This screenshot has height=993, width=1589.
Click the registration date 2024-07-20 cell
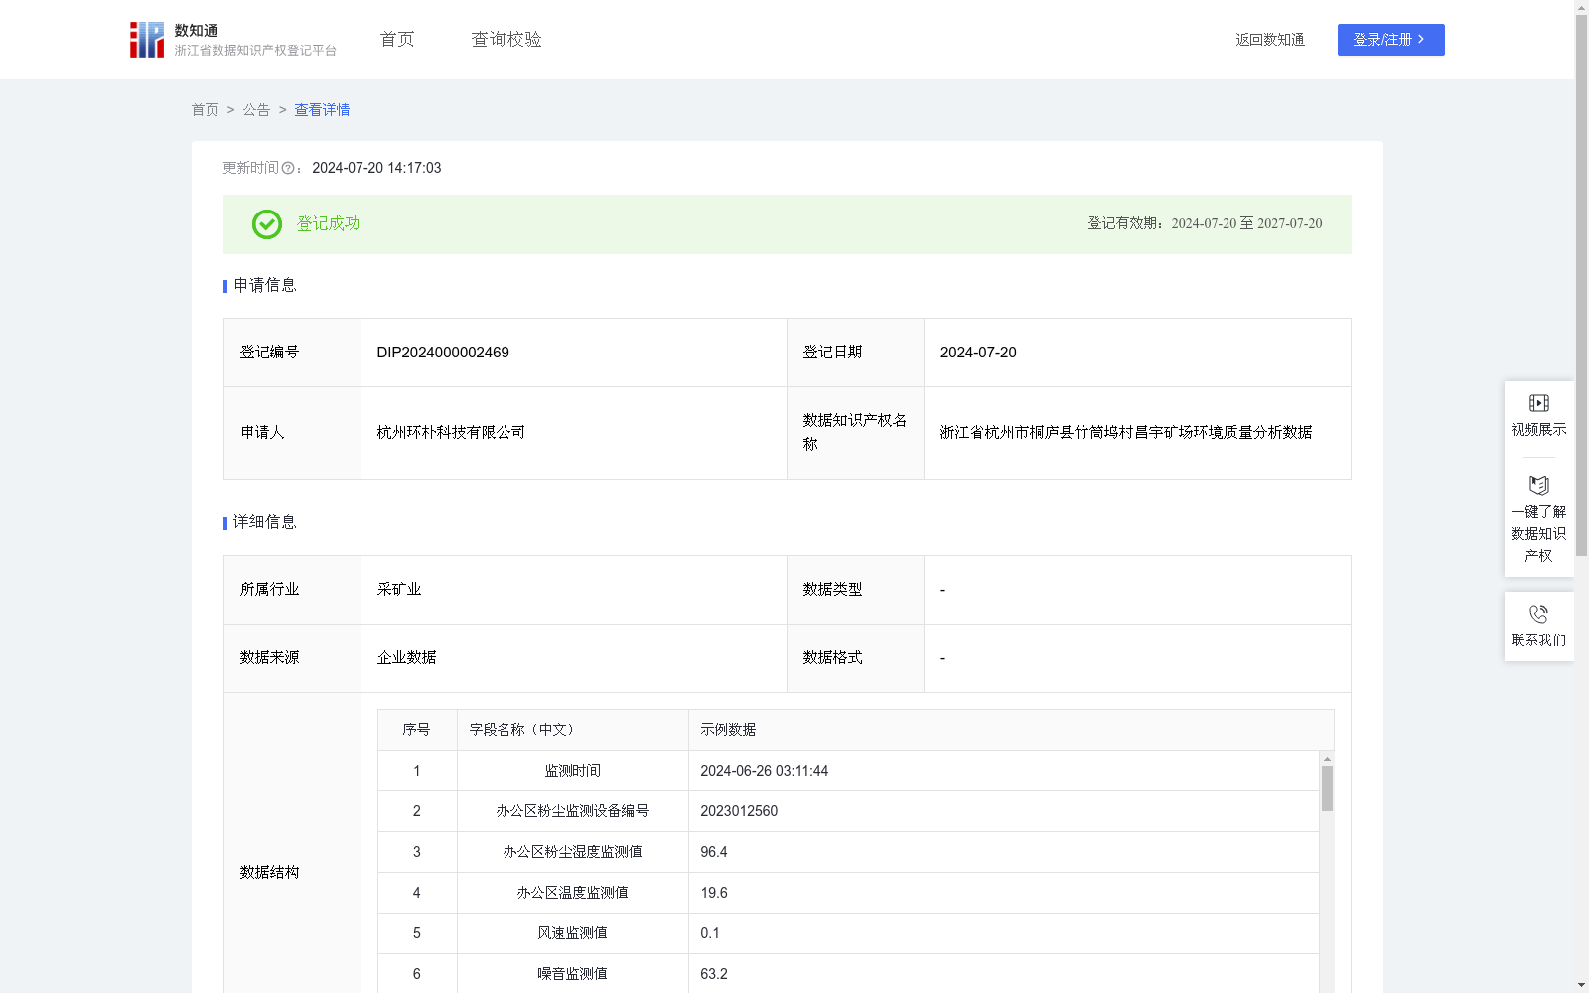[1137, 353]
